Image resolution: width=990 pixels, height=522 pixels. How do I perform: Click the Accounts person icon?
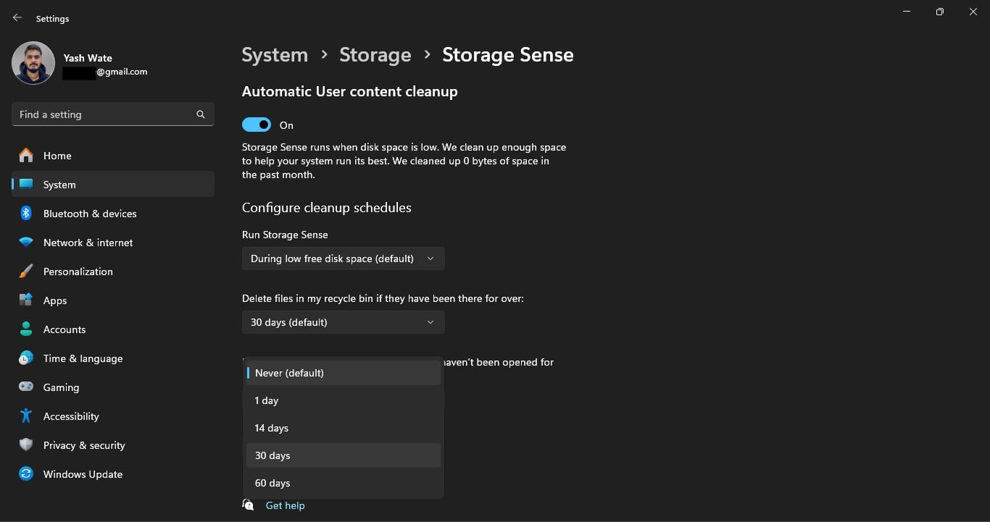(x=26, y=329)
